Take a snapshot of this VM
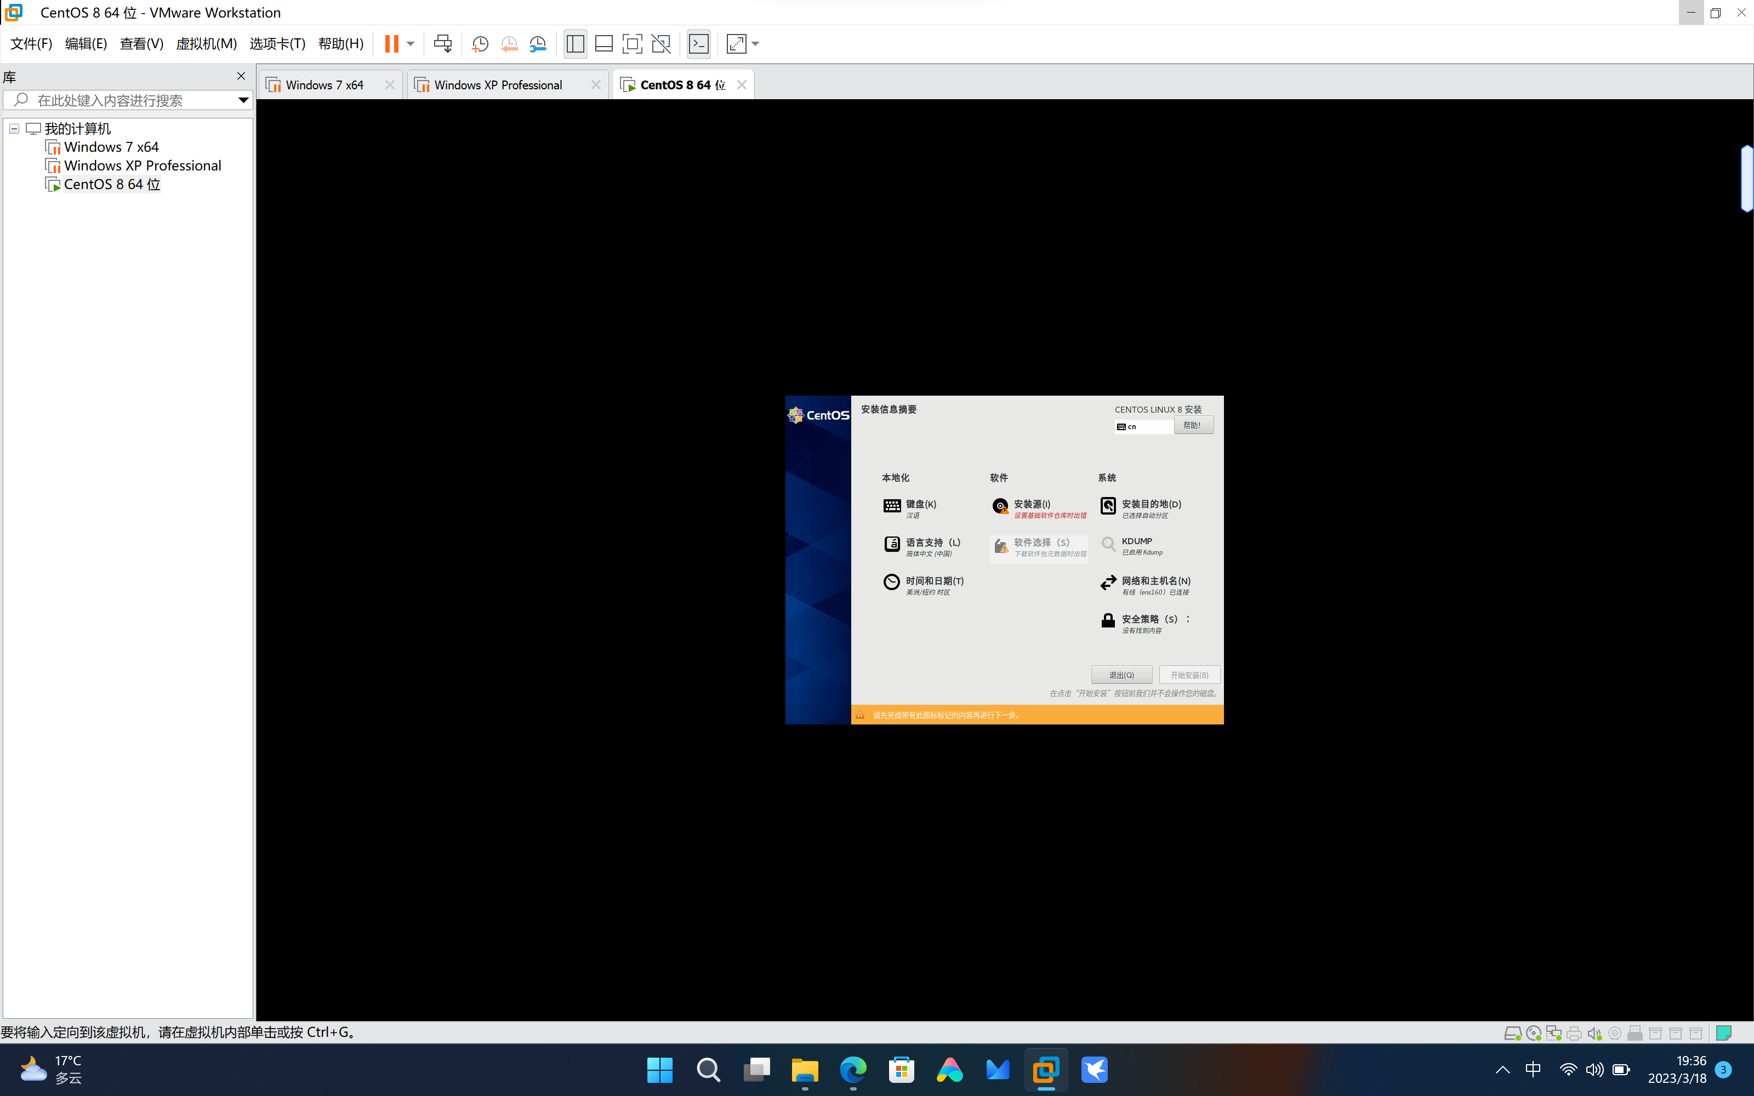This screenshot has height=1096, width=1754. pos(480,43)
